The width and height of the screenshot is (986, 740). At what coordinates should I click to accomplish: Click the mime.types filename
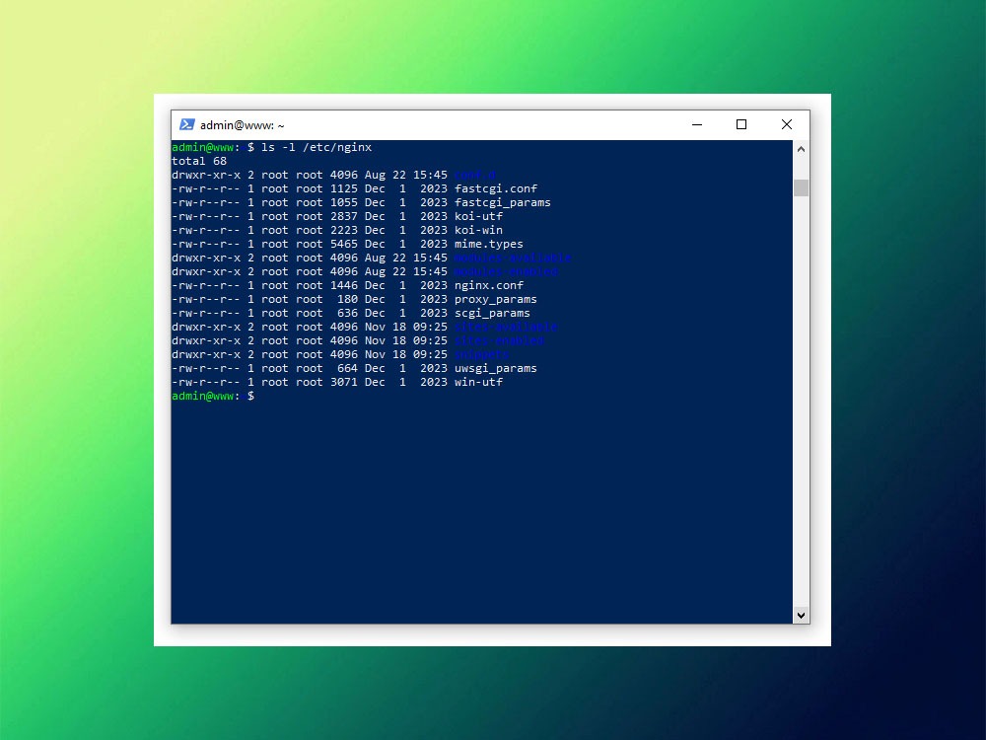[488, 244]
